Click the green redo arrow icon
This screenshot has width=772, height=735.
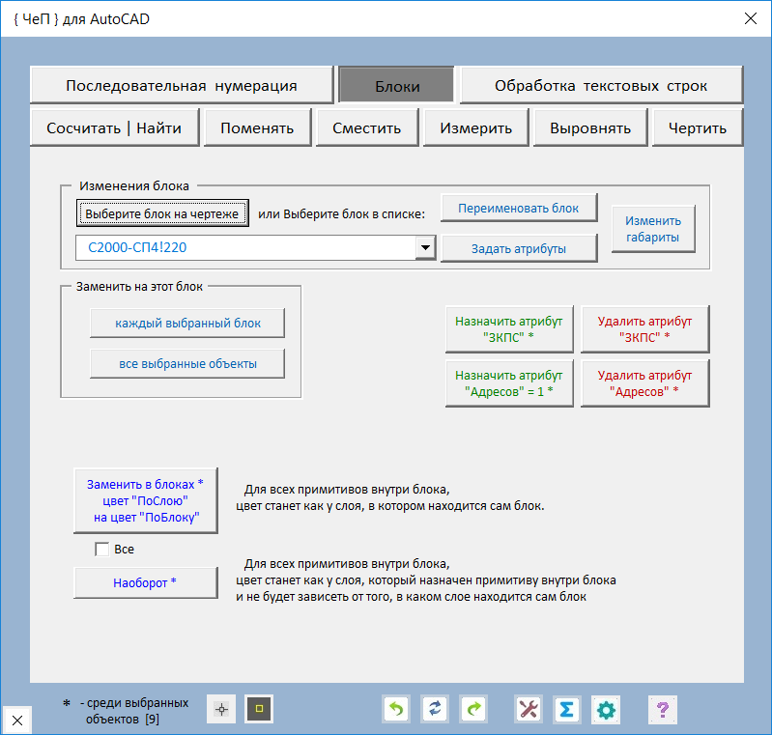473,710
